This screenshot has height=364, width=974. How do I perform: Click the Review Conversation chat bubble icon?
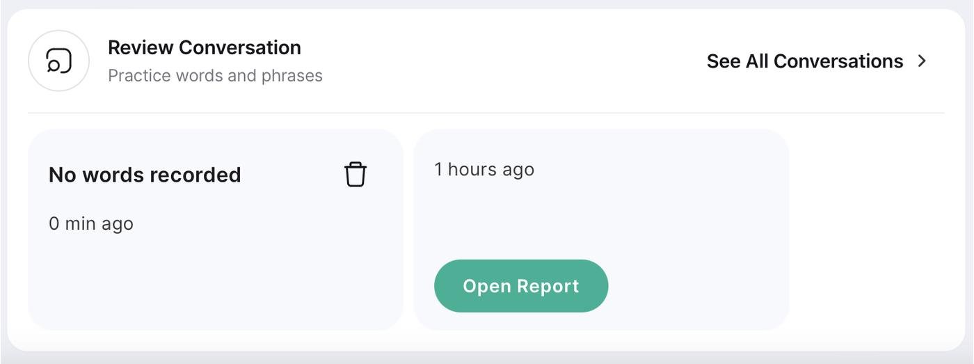58,61
